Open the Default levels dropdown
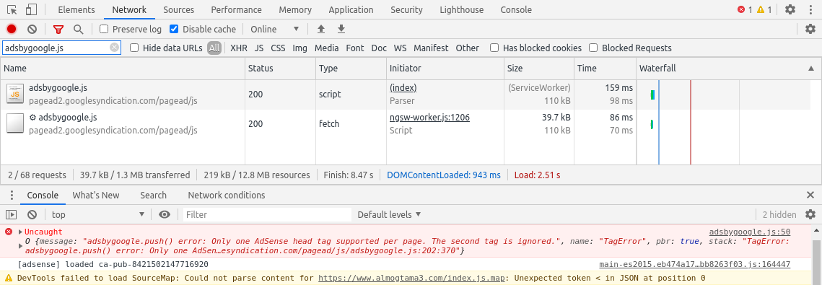This screenshot has height=285, width=822. [388, 214]
